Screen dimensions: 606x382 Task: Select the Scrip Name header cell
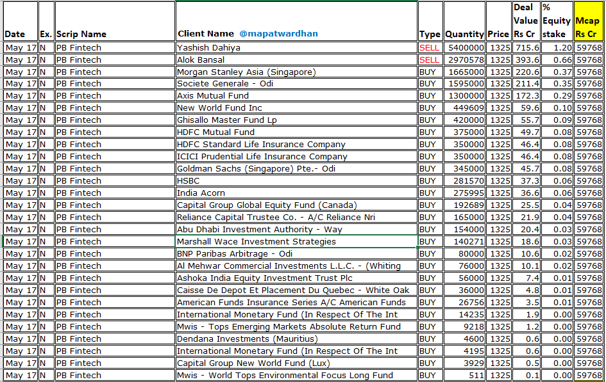(115, 21)
